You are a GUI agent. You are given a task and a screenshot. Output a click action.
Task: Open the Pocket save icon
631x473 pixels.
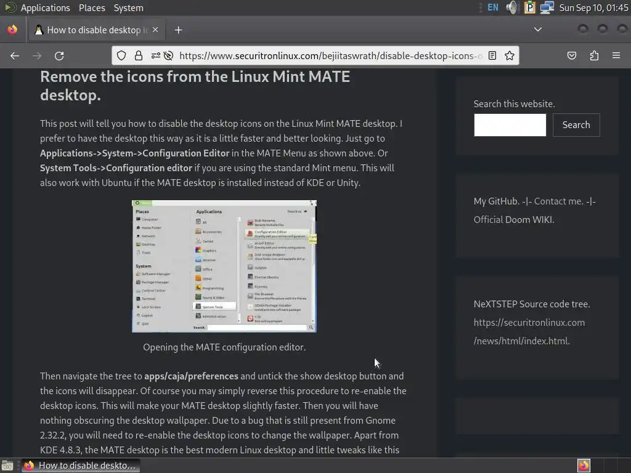571,55
